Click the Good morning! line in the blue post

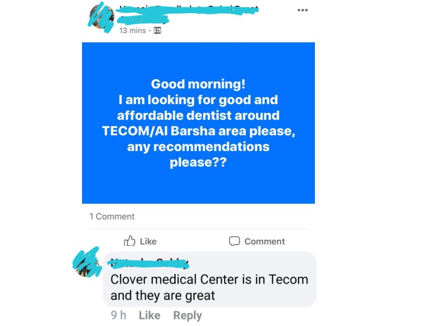point(198,84)
